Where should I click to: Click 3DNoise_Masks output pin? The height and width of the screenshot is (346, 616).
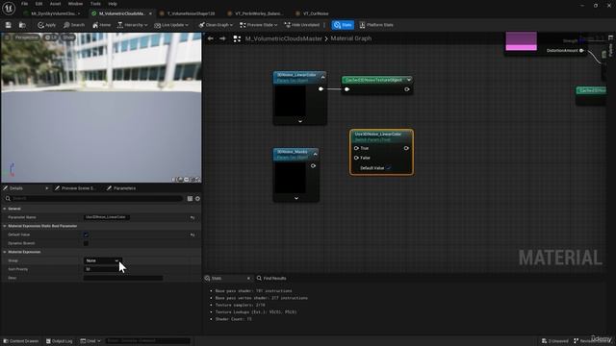coord(313,165)
